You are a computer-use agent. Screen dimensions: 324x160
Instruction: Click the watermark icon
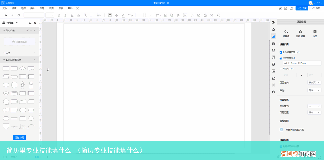click(x=315, y=31)
